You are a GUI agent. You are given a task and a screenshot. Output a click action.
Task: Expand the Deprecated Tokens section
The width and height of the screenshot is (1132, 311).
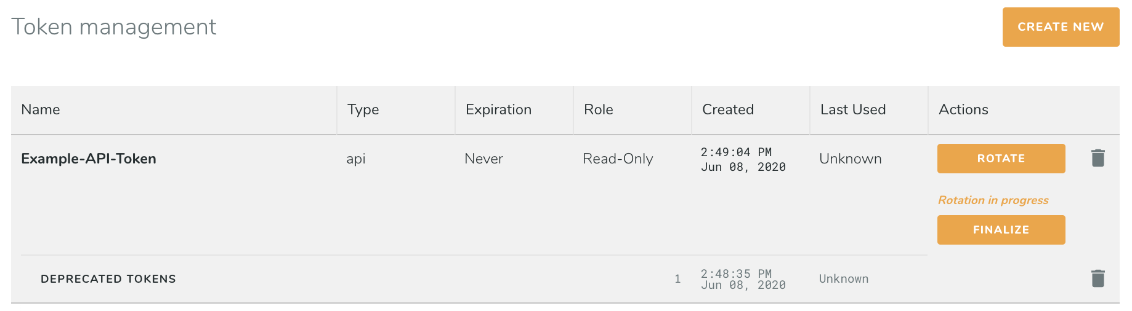108,279
